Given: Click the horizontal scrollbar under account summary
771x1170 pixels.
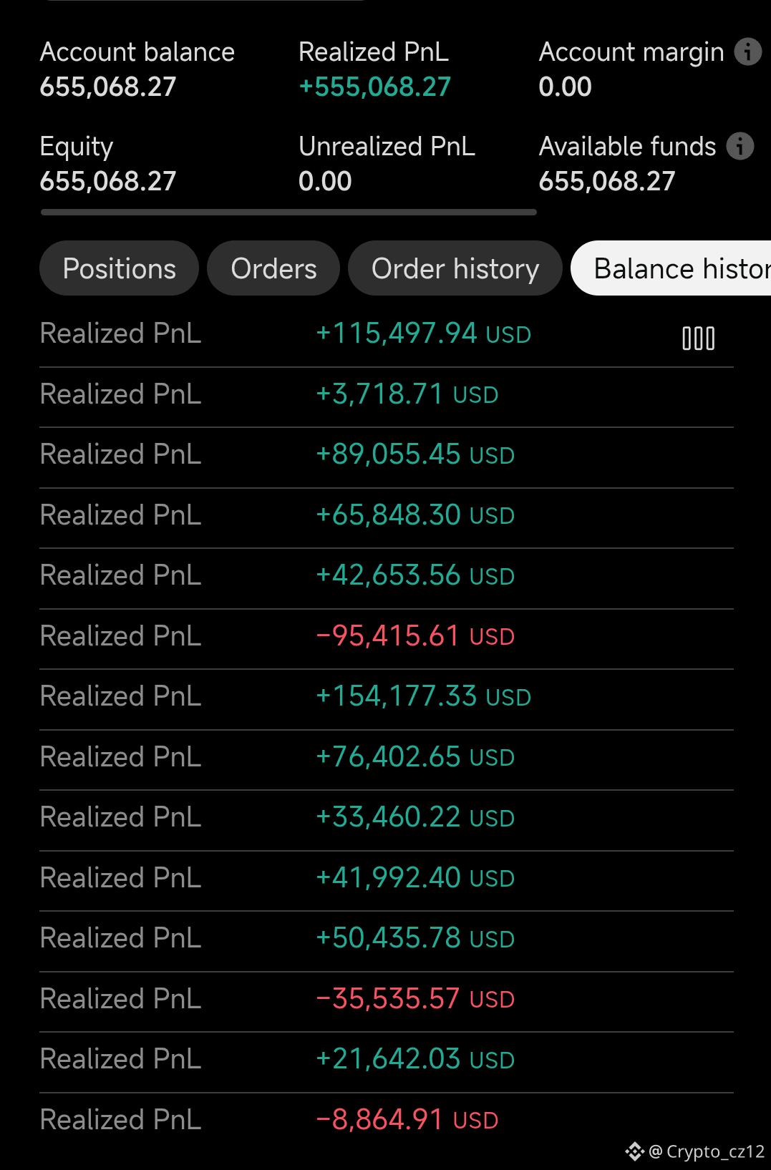Looking at the screenshot, I should (x=288, y=213).
